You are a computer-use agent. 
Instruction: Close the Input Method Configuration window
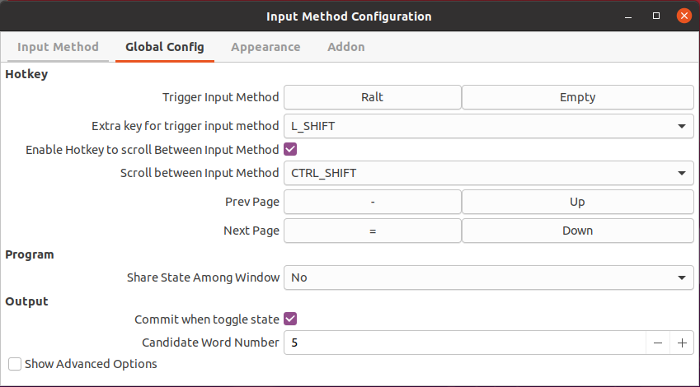coord(684,16)
